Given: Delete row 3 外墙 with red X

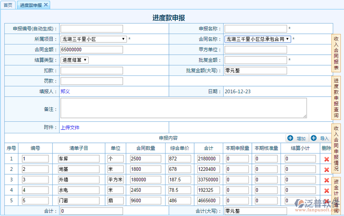Looking at the screenshot, I should click(326, 180).
